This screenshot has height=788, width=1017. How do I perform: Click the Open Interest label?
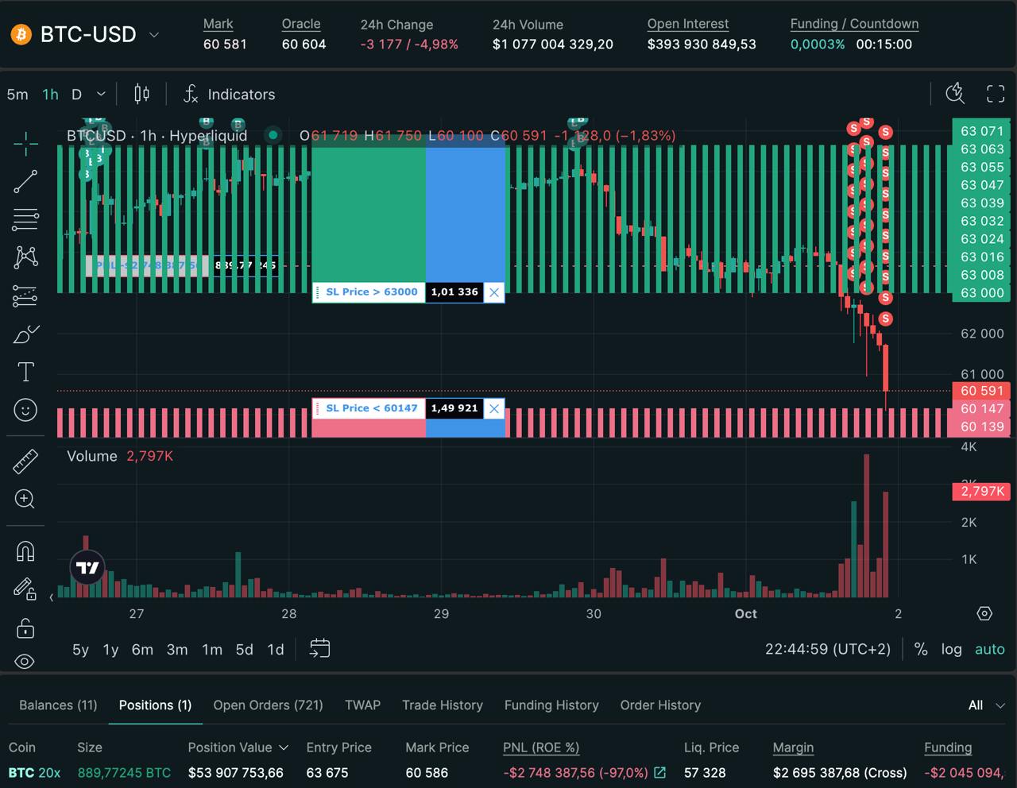click(x=687, y=24)
